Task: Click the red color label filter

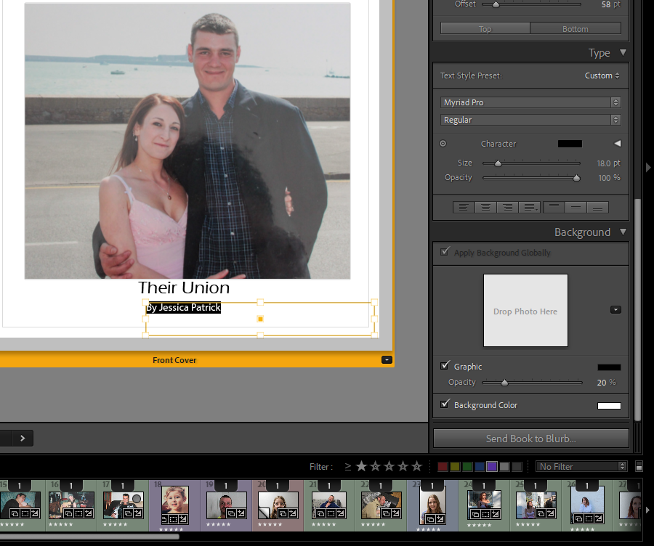Action: (443, 467)
